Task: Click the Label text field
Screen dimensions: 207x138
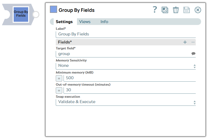Action: tap(125, 34)
